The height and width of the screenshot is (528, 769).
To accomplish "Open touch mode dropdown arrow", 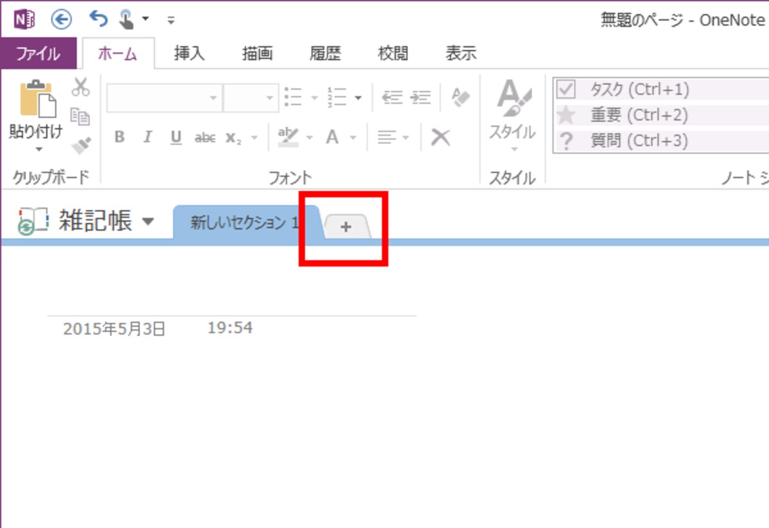I will (x=145, y=19).
